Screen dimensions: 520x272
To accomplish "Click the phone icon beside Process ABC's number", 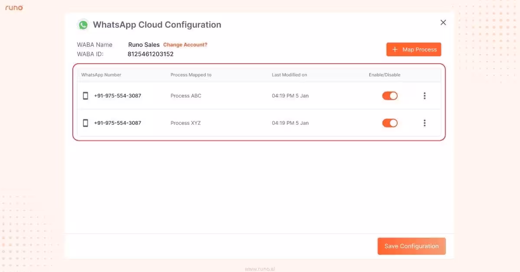I will (85, 96).
